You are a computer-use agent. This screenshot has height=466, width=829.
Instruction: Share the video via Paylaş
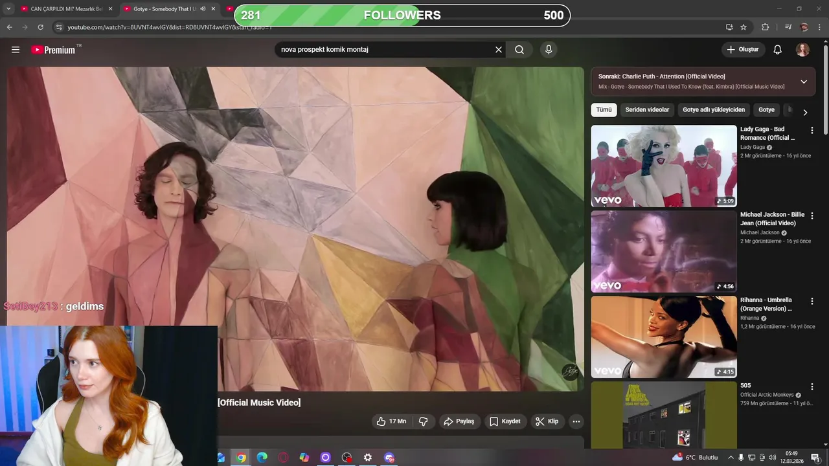coord(459,421)
